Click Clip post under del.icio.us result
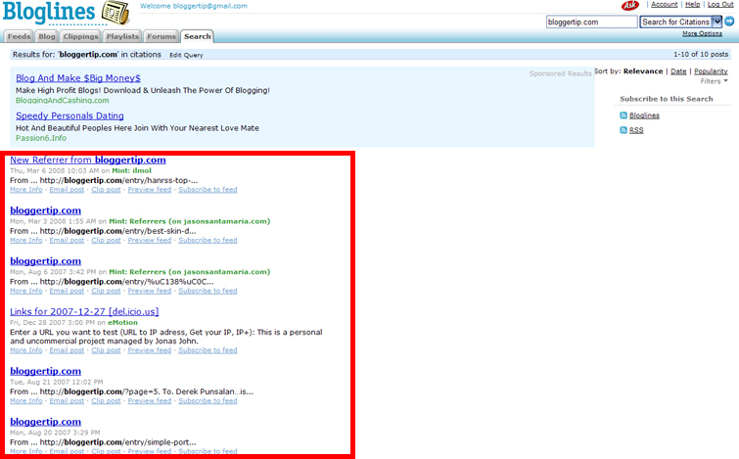The width and height of the screenshot is (739, 459). click(106, 350)
